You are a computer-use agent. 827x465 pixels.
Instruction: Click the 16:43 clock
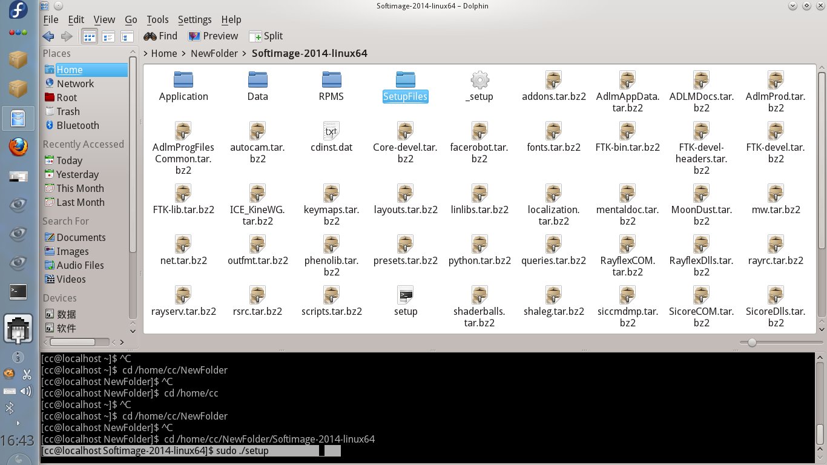point(18,440)
